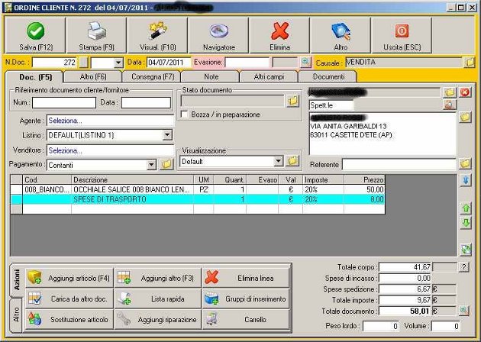The image size is (481, 342).
Task: Select vertical Azioni tab
Action: coord(17,280)
